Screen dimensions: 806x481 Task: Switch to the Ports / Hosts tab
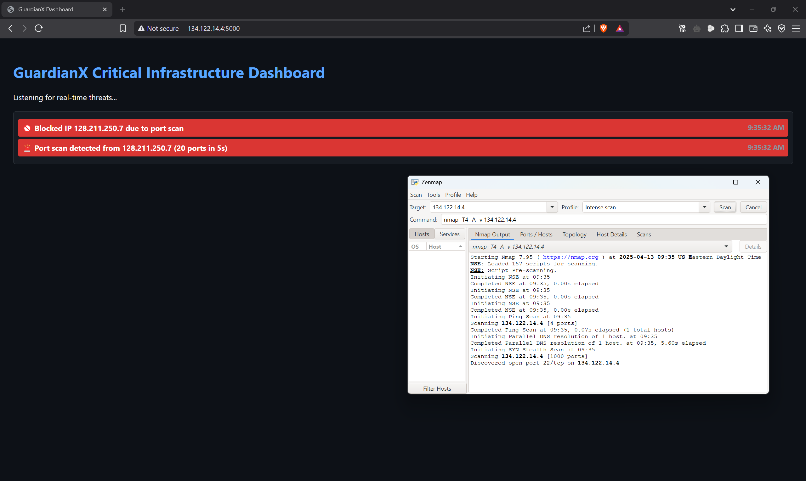(x=536, y=234)
